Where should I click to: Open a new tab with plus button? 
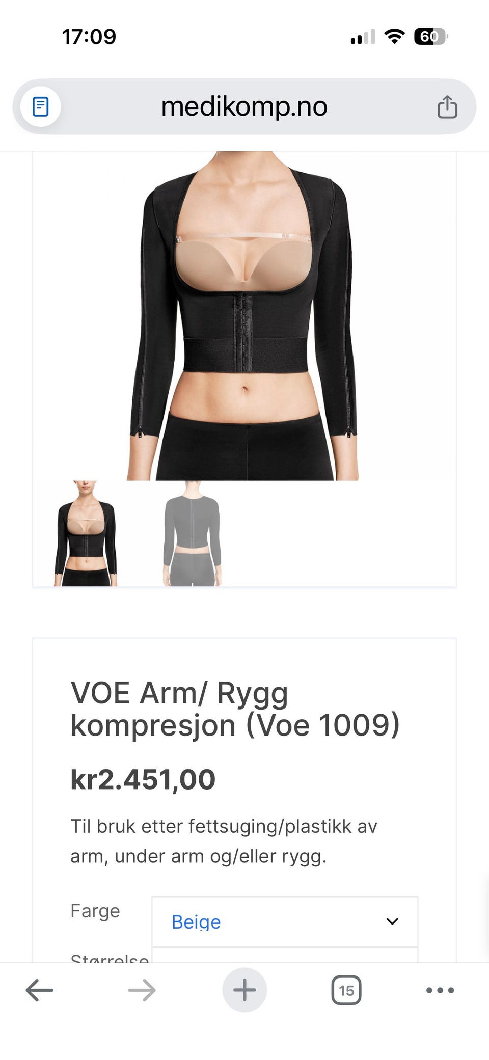click(x=244, y=990)
